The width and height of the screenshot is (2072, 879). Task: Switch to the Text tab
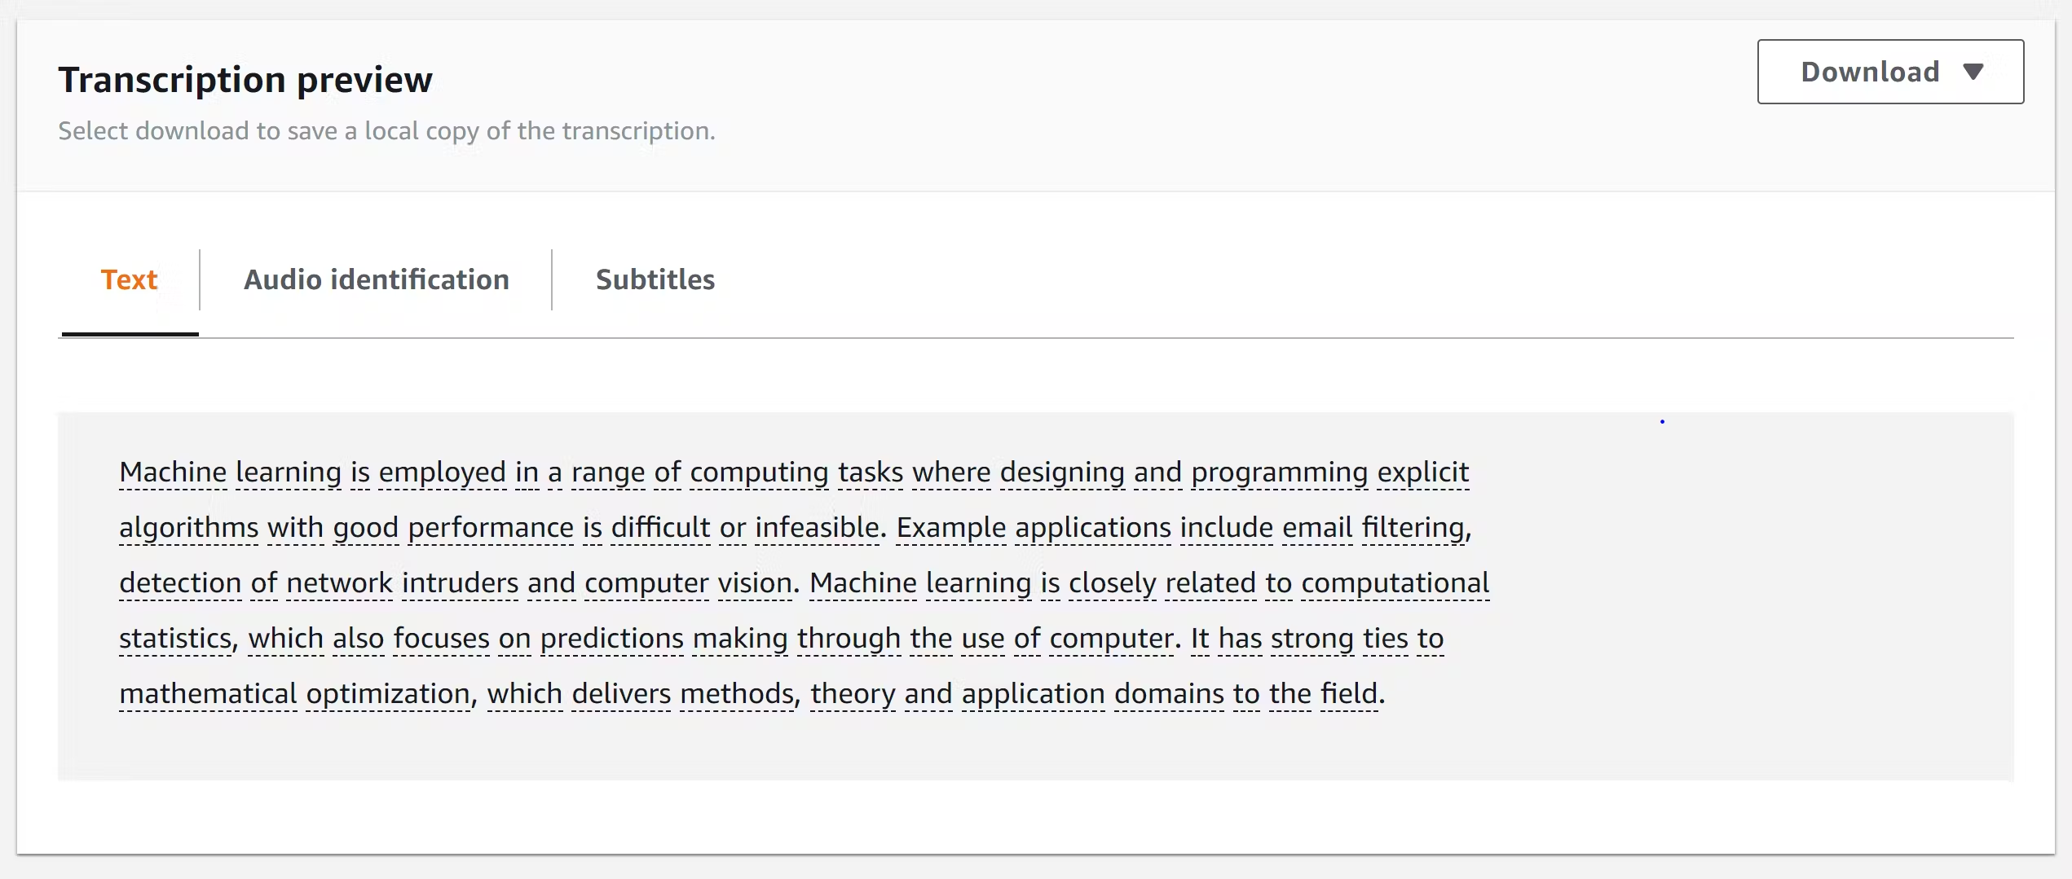129,279
